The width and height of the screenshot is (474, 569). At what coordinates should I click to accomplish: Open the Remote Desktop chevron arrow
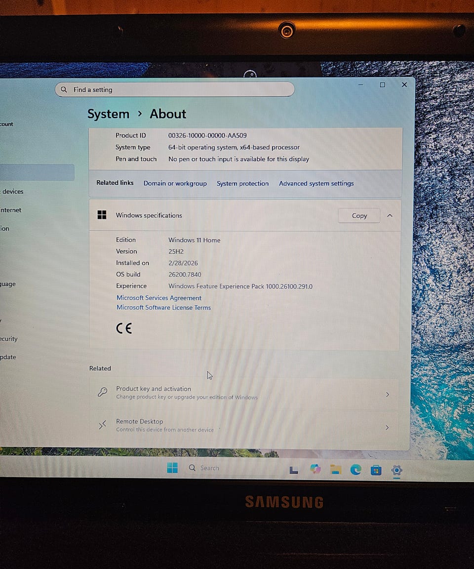click(387, 427)
